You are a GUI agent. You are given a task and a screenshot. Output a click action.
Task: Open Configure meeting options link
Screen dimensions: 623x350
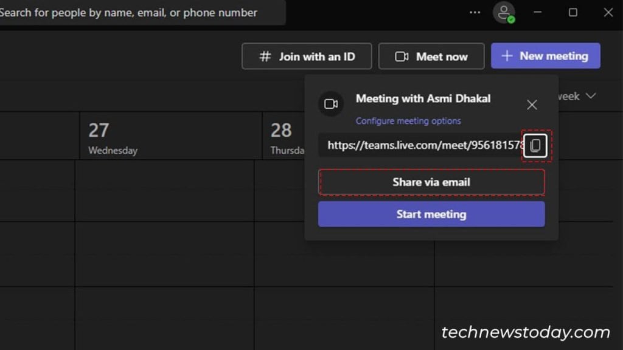(408, 121)
